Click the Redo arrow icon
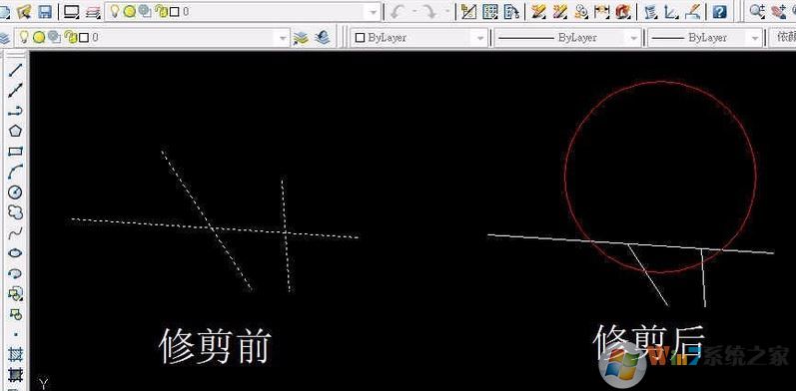 coord(430,12)
